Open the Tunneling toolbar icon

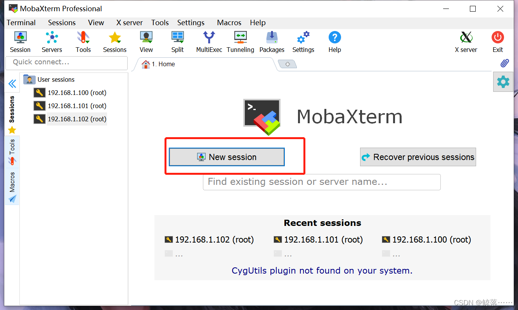click(240, 38)
